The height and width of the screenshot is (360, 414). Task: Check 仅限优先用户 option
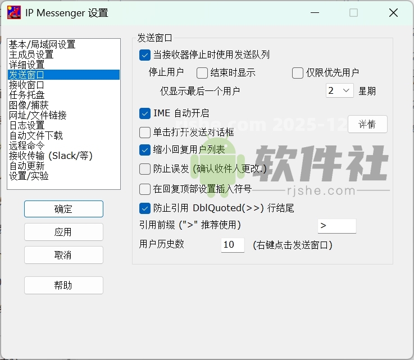coord(297,72)
